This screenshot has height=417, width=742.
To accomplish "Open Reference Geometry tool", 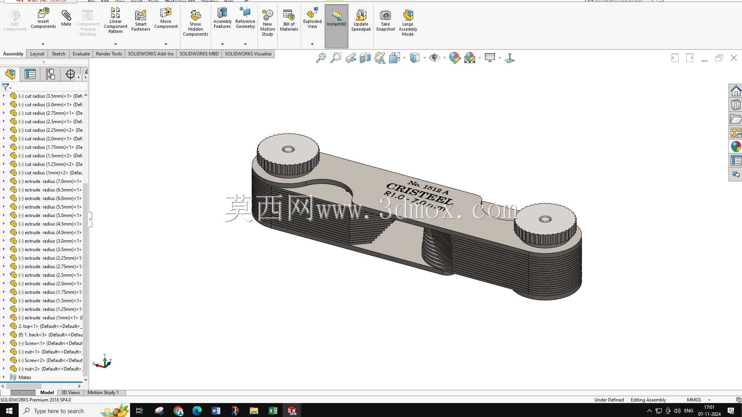I will point(245,18).
